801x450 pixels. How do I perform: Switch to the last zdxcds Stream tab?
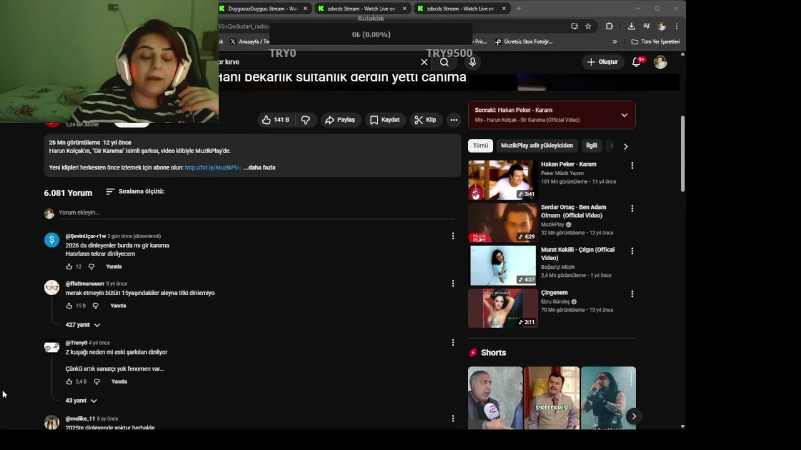point(462,9)
